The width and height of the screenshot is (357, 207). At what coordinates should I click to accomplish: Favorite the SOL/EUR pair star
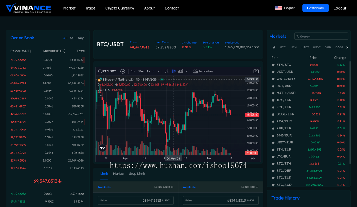[x=273, y=107]
